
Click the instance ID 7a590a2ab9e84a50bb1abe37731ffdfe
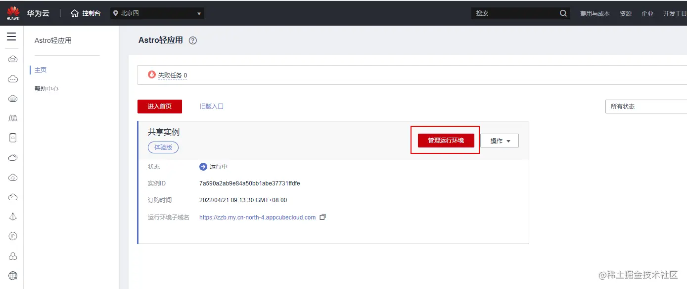pos(250,183)
